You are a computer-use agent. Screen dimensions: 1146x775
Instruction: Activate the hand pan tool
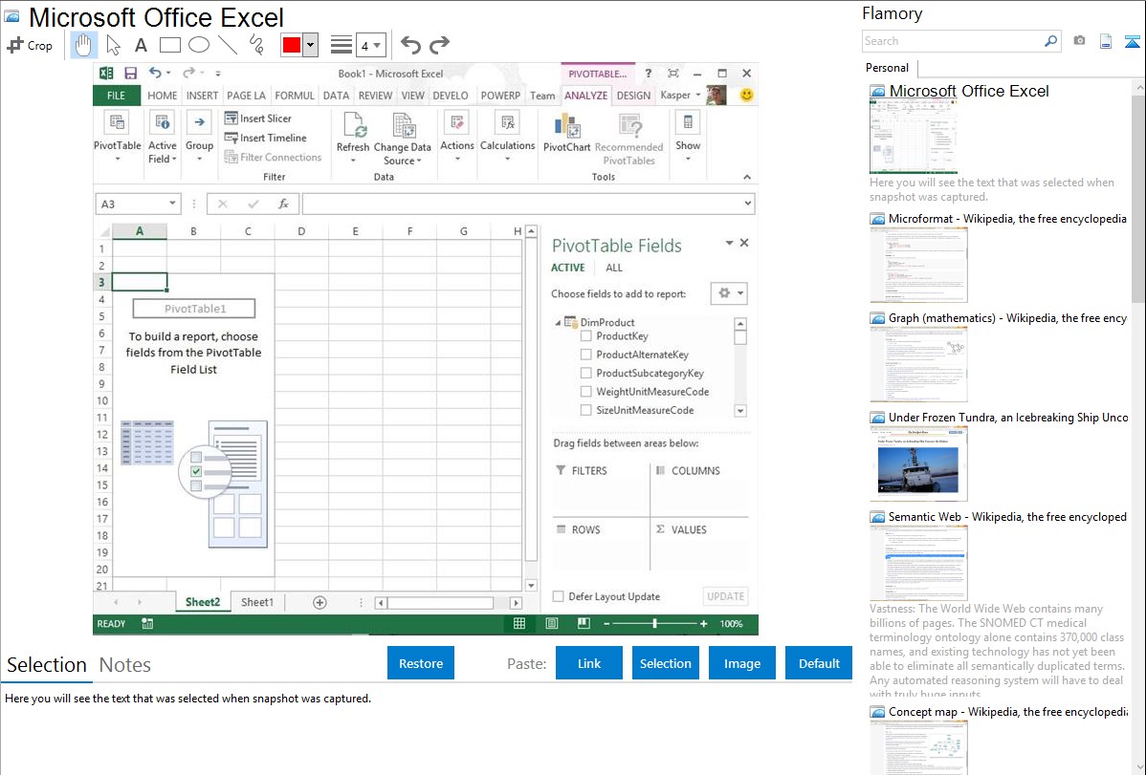[83, 45]
